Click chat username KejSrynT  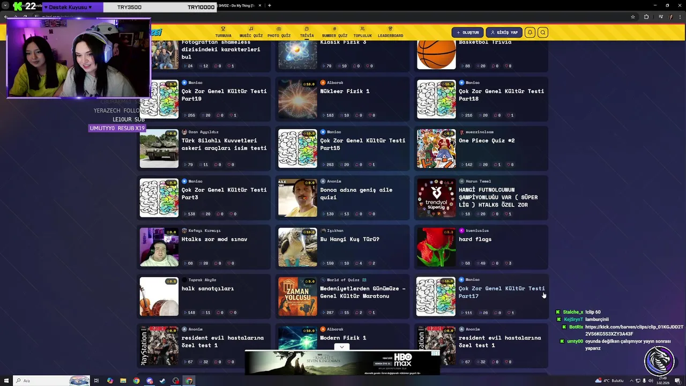tap(573, 320)
